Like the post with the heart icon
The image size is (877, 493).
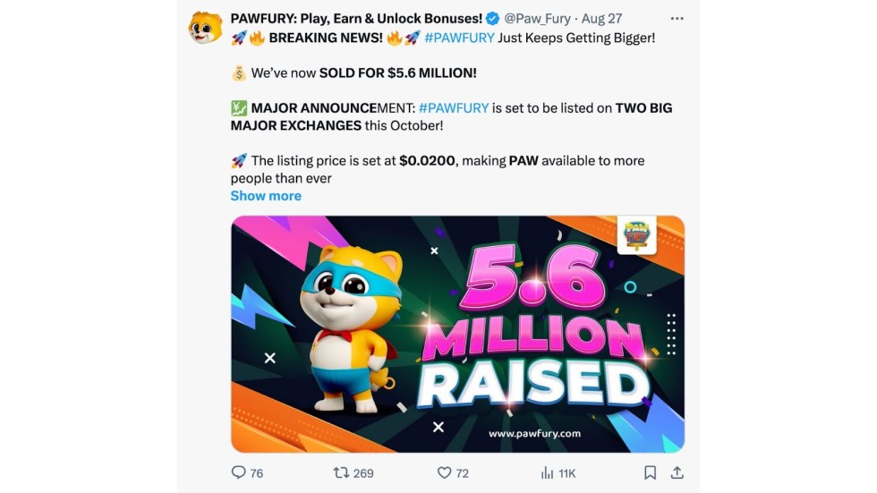click(x=444, y=472)
